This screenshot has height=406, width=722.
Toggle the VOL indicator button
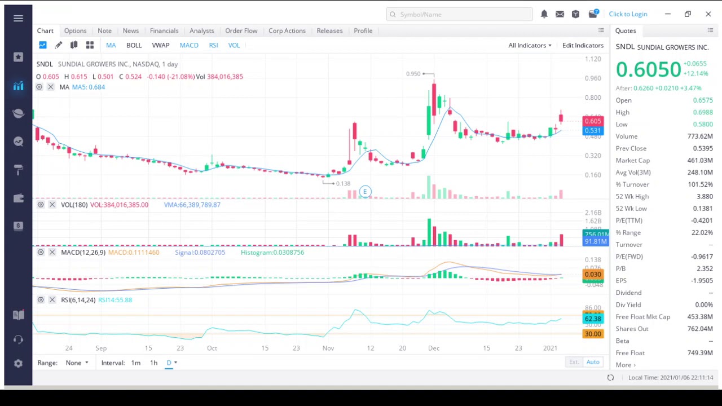pos(234,45)
